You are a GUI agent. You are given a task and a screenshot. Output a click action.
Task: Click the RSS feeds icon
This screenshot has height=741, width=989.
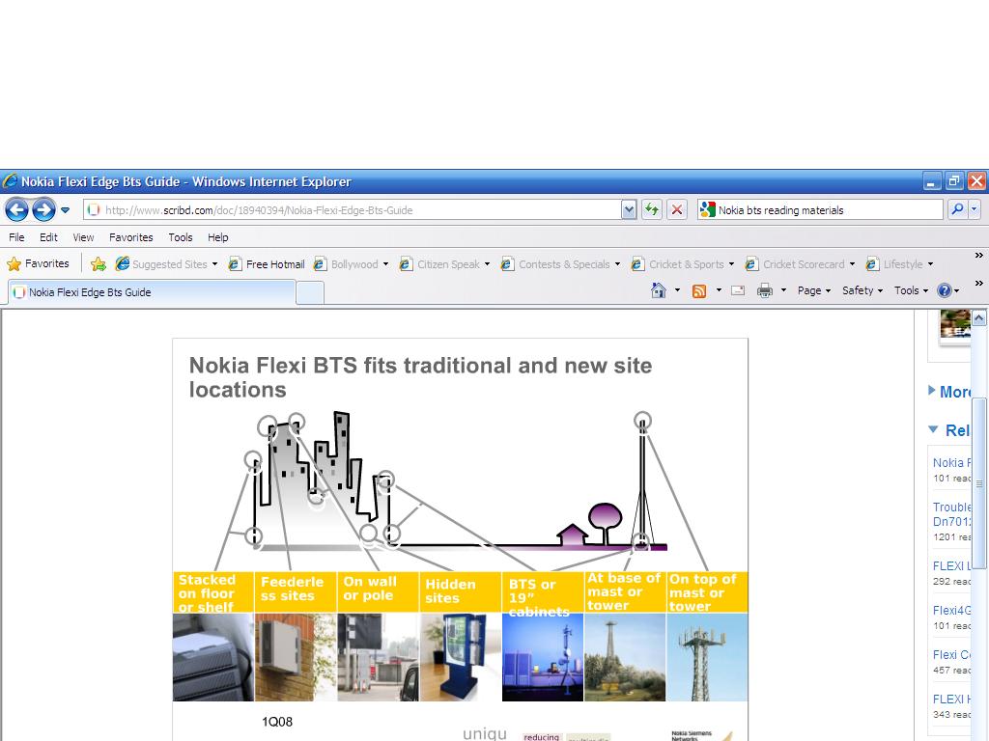coord(699,290)
